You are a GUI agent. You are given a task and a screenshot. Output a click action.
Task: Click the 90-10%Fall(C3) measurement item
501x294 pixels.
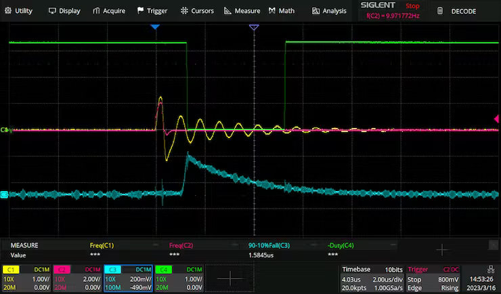[269, 245]
